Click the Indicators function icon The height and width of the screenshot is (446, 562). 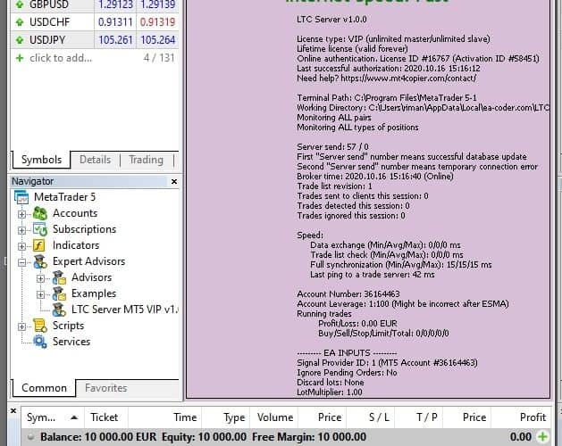[x=39, y=245]
